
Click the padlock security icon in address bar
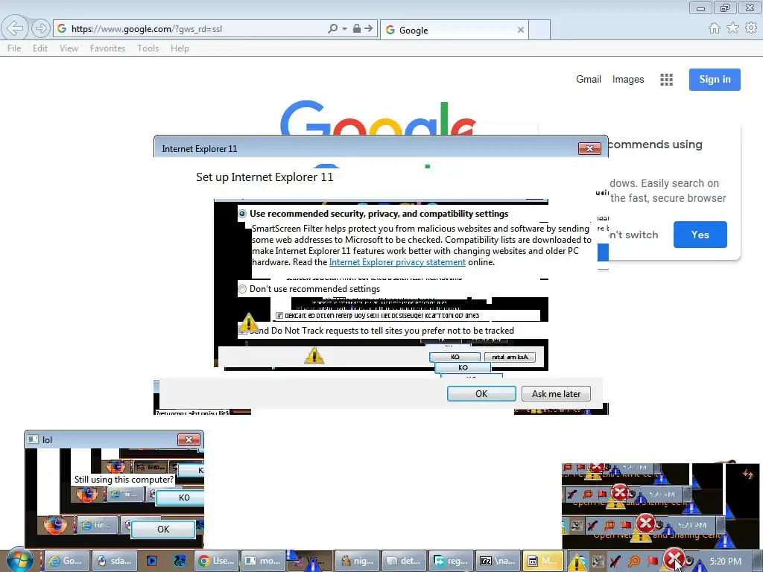pyautogui.click(x=357, y=29)
